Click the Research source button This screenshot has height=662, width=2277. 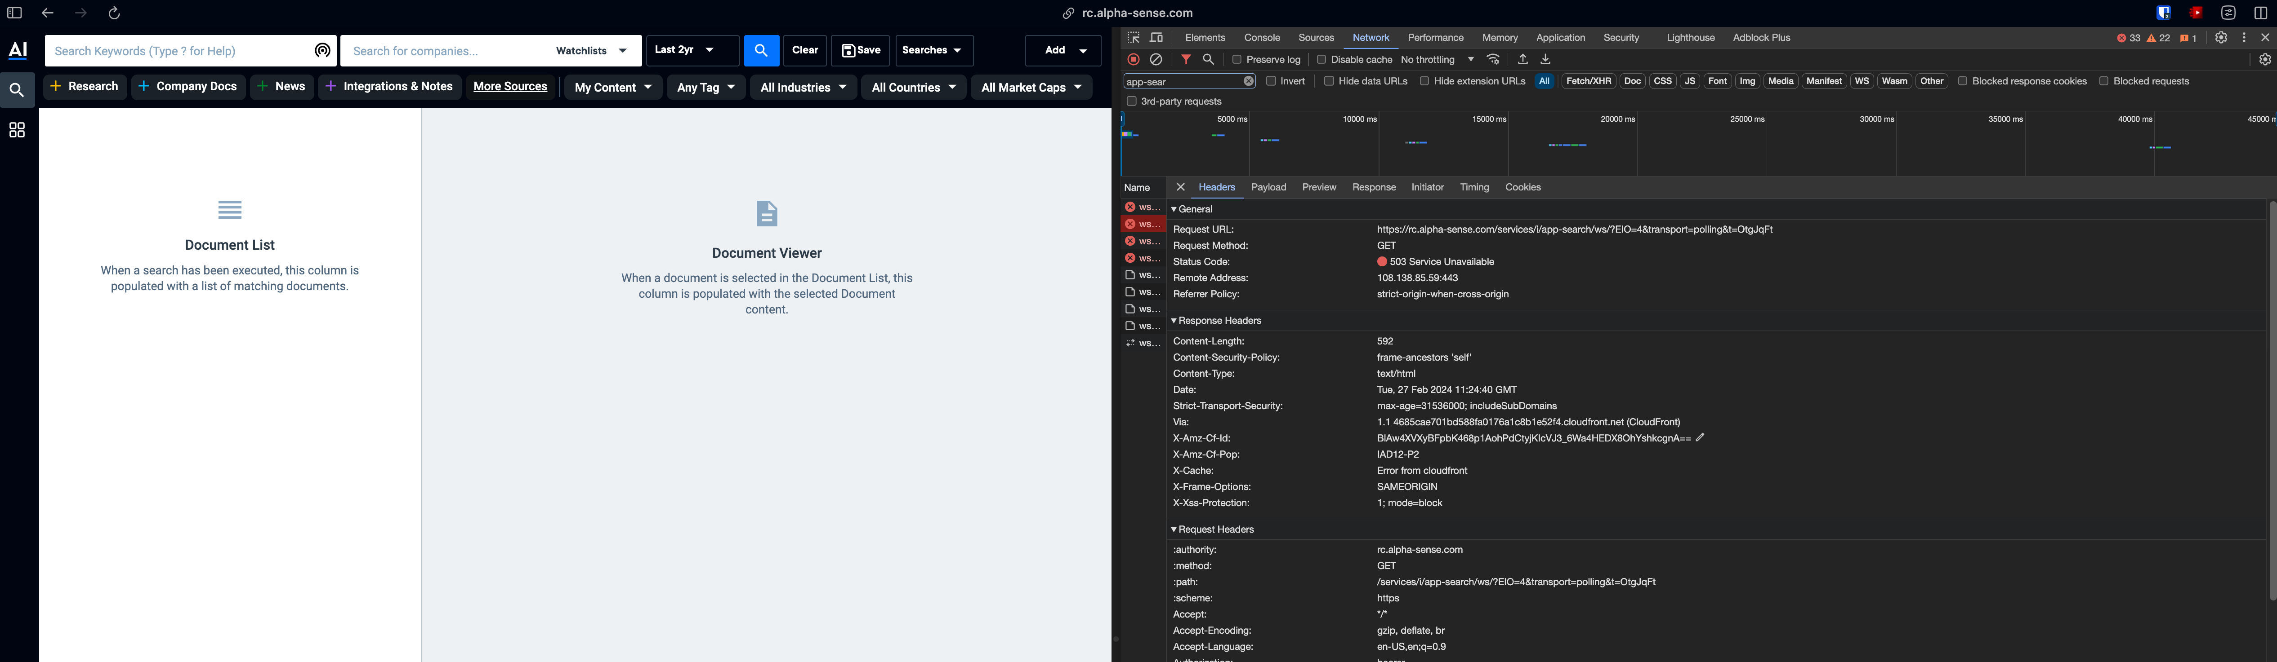(85, 87)
